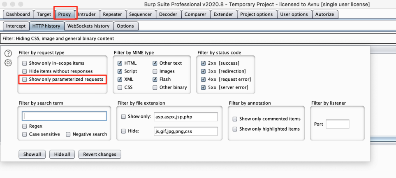This screenshot has width=396, height=178.
Task: Enable Hide items without responses
Action: 25,71
